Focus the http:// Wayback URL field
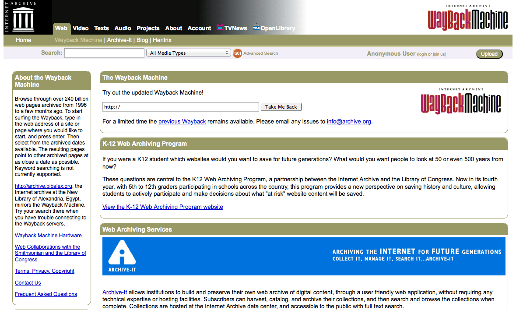516x310 pixels. coord(181,107)
